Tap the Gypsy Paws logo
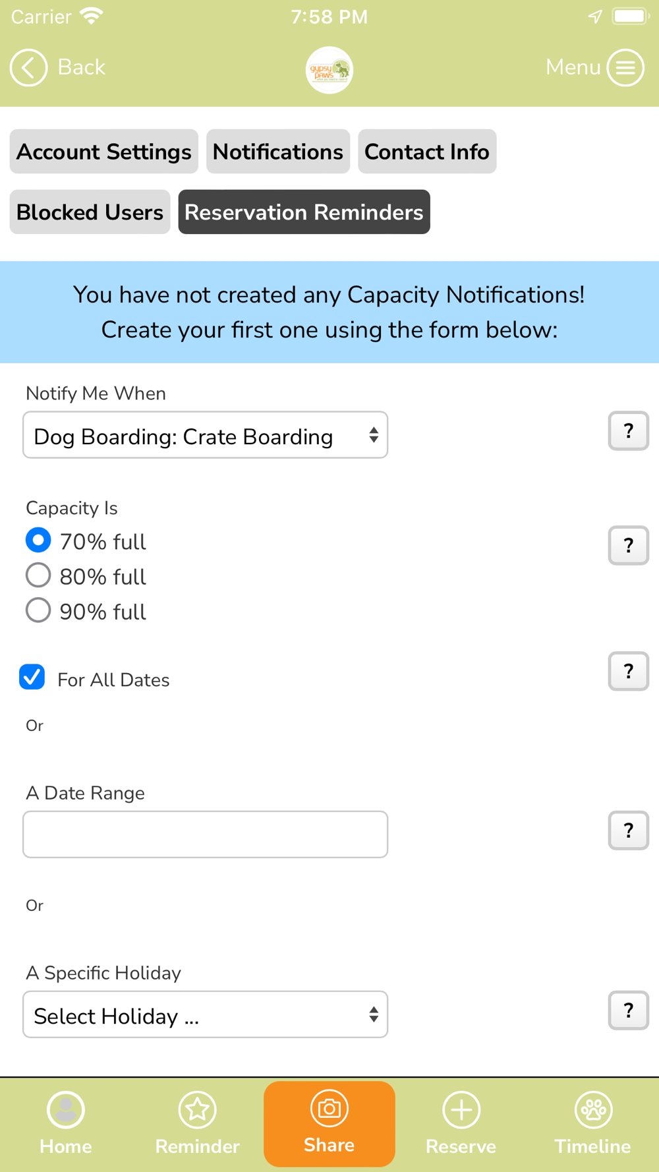659x1172 pixels. pos(329,70)
